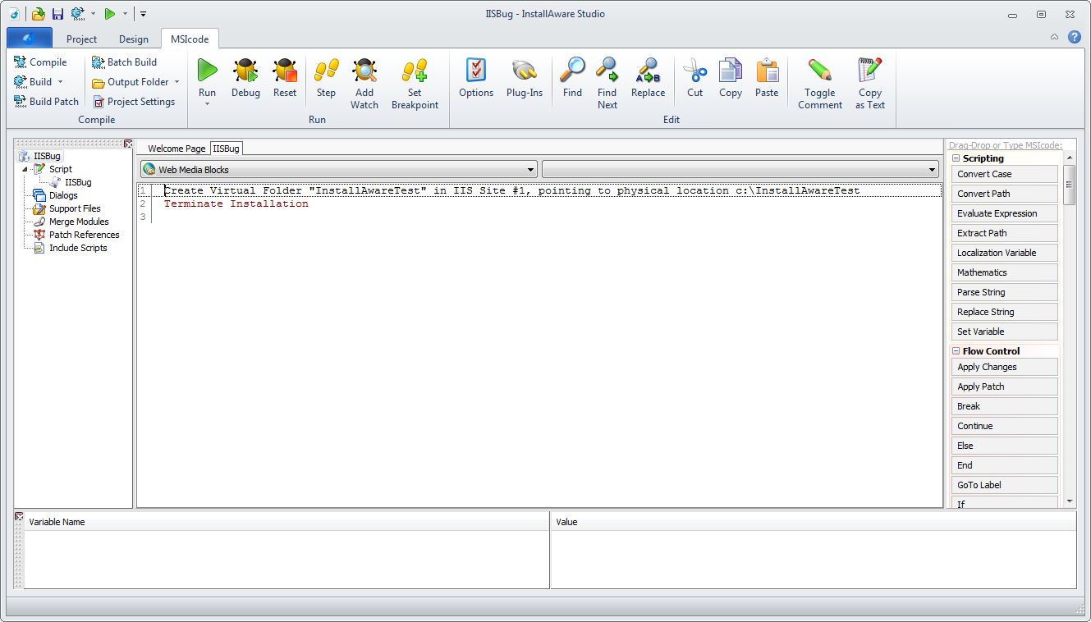Click the Reset icon
Viewport: 1091px width, 622px height.
tap(285, 71)
